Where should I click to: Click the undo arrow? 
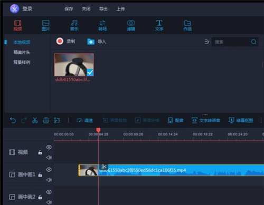[13, 121]
